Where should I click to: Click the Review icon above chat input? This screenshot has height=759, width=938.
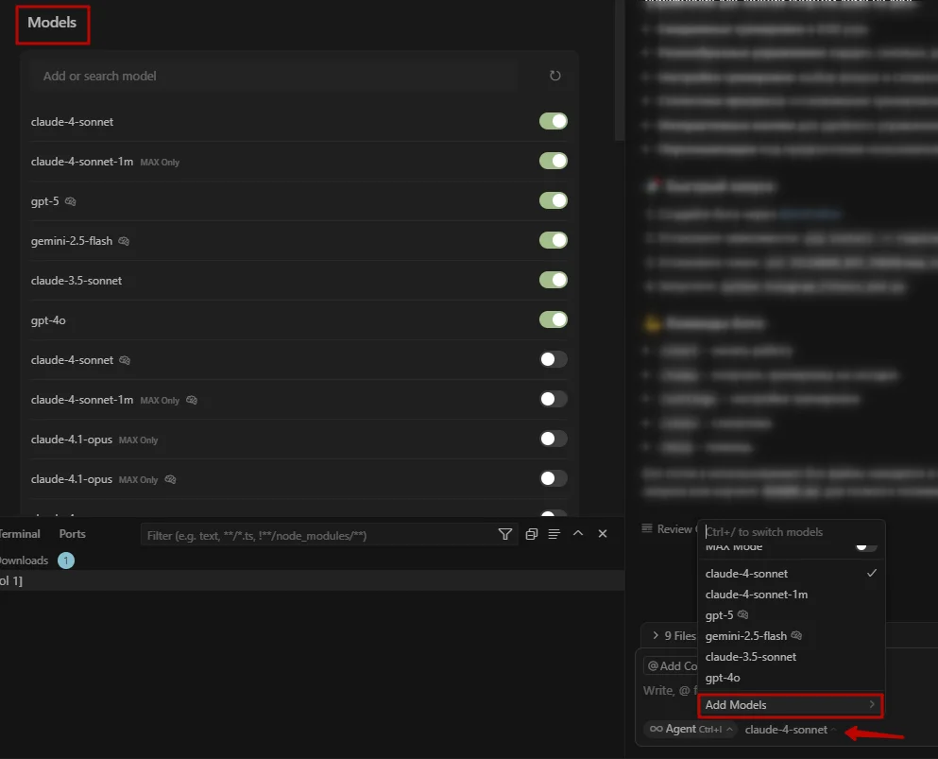647,528
